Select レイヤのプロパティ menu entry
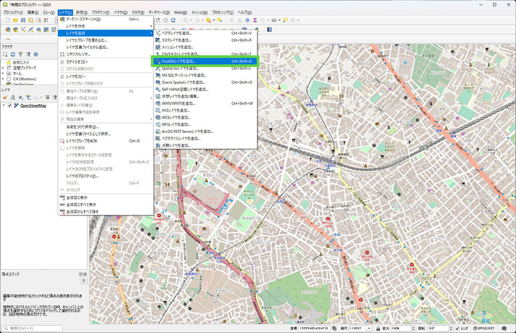The width and height of the screenshot is (516, 333). click(106, 176)
